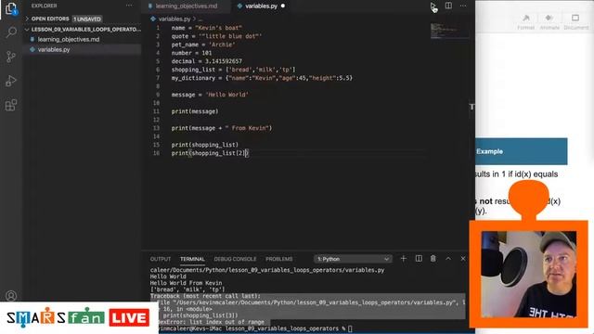Click the '1 UNSAVED' badge
Viewport: 594px width, 334px height.
87,19
